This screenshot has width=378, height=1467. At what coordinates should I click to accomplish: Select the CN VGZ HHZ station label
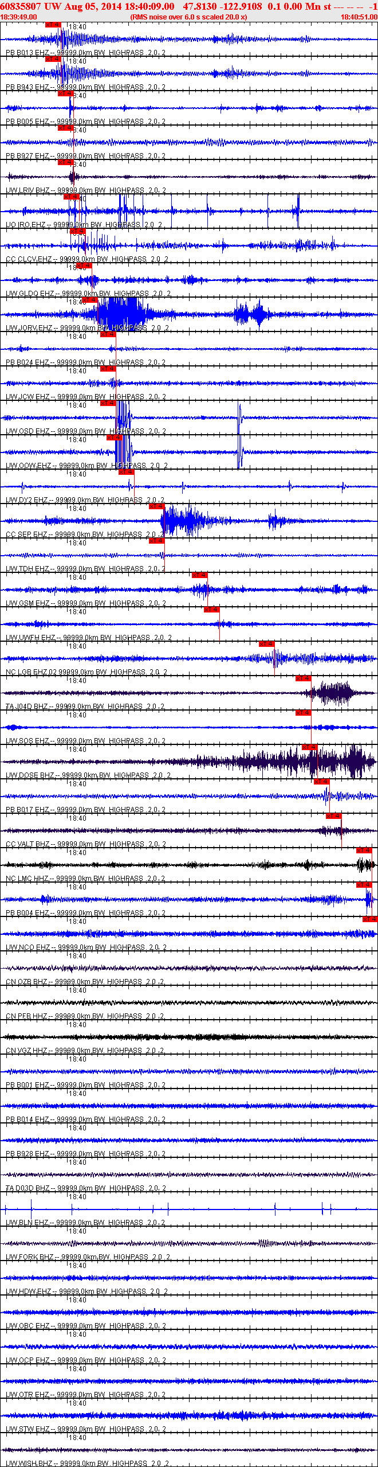27,1051
